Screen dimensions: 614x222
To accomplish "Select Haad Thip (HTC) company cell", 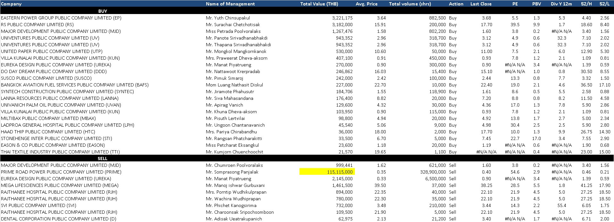I will click(48, 132).
